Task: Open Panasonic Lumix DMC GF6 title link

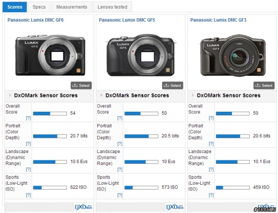Action: click(36, 20)
